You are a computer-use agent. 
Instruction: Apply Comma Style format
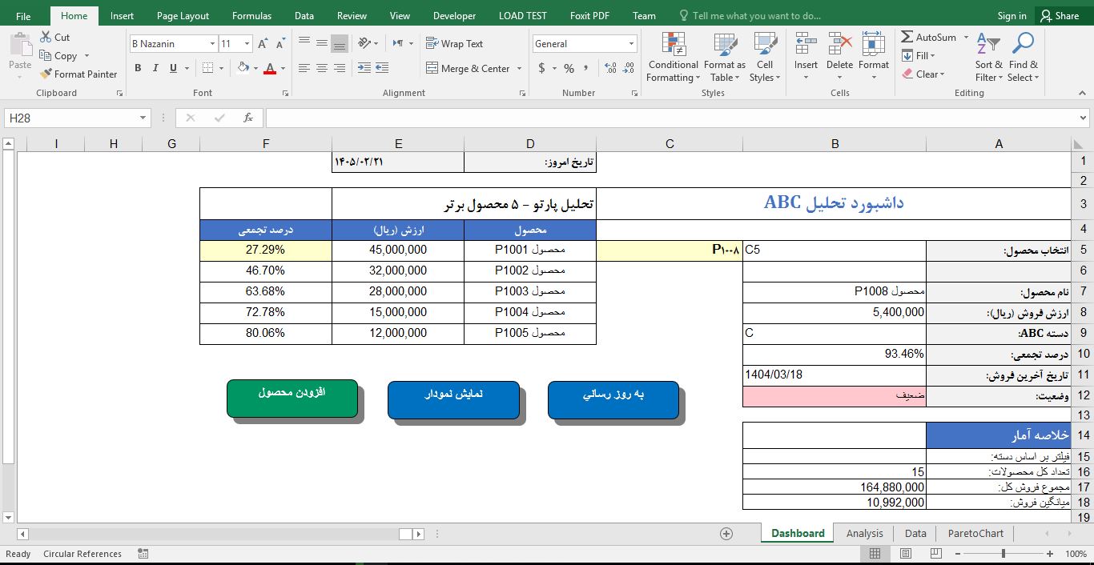point(586,69)
